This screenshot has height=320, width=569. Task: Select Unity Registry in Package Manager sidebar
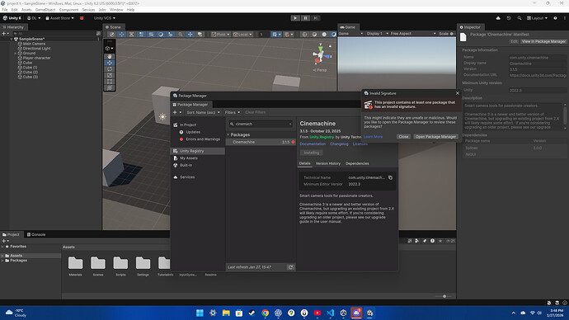pos(198,151)
